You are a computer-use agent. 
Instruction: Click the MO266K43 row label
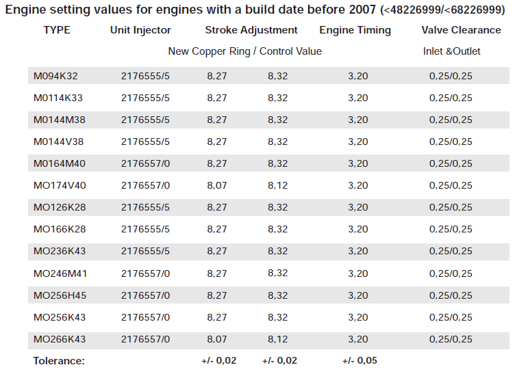[60, 339]
